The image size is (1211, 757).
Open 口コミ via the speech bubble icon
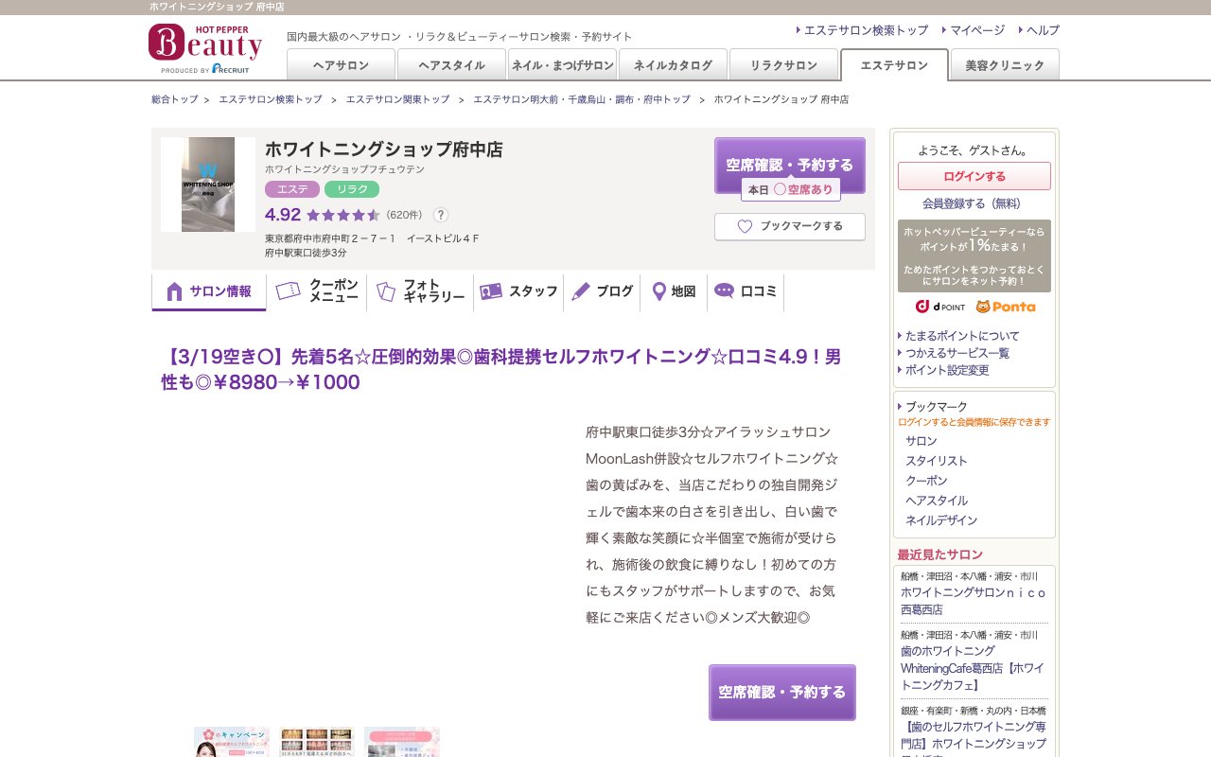point(725,290)
